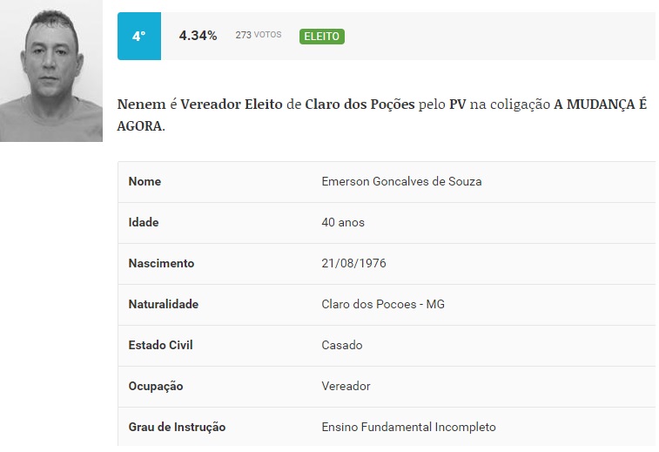
Task: Click the 40 anos age value
Action: 343,222
